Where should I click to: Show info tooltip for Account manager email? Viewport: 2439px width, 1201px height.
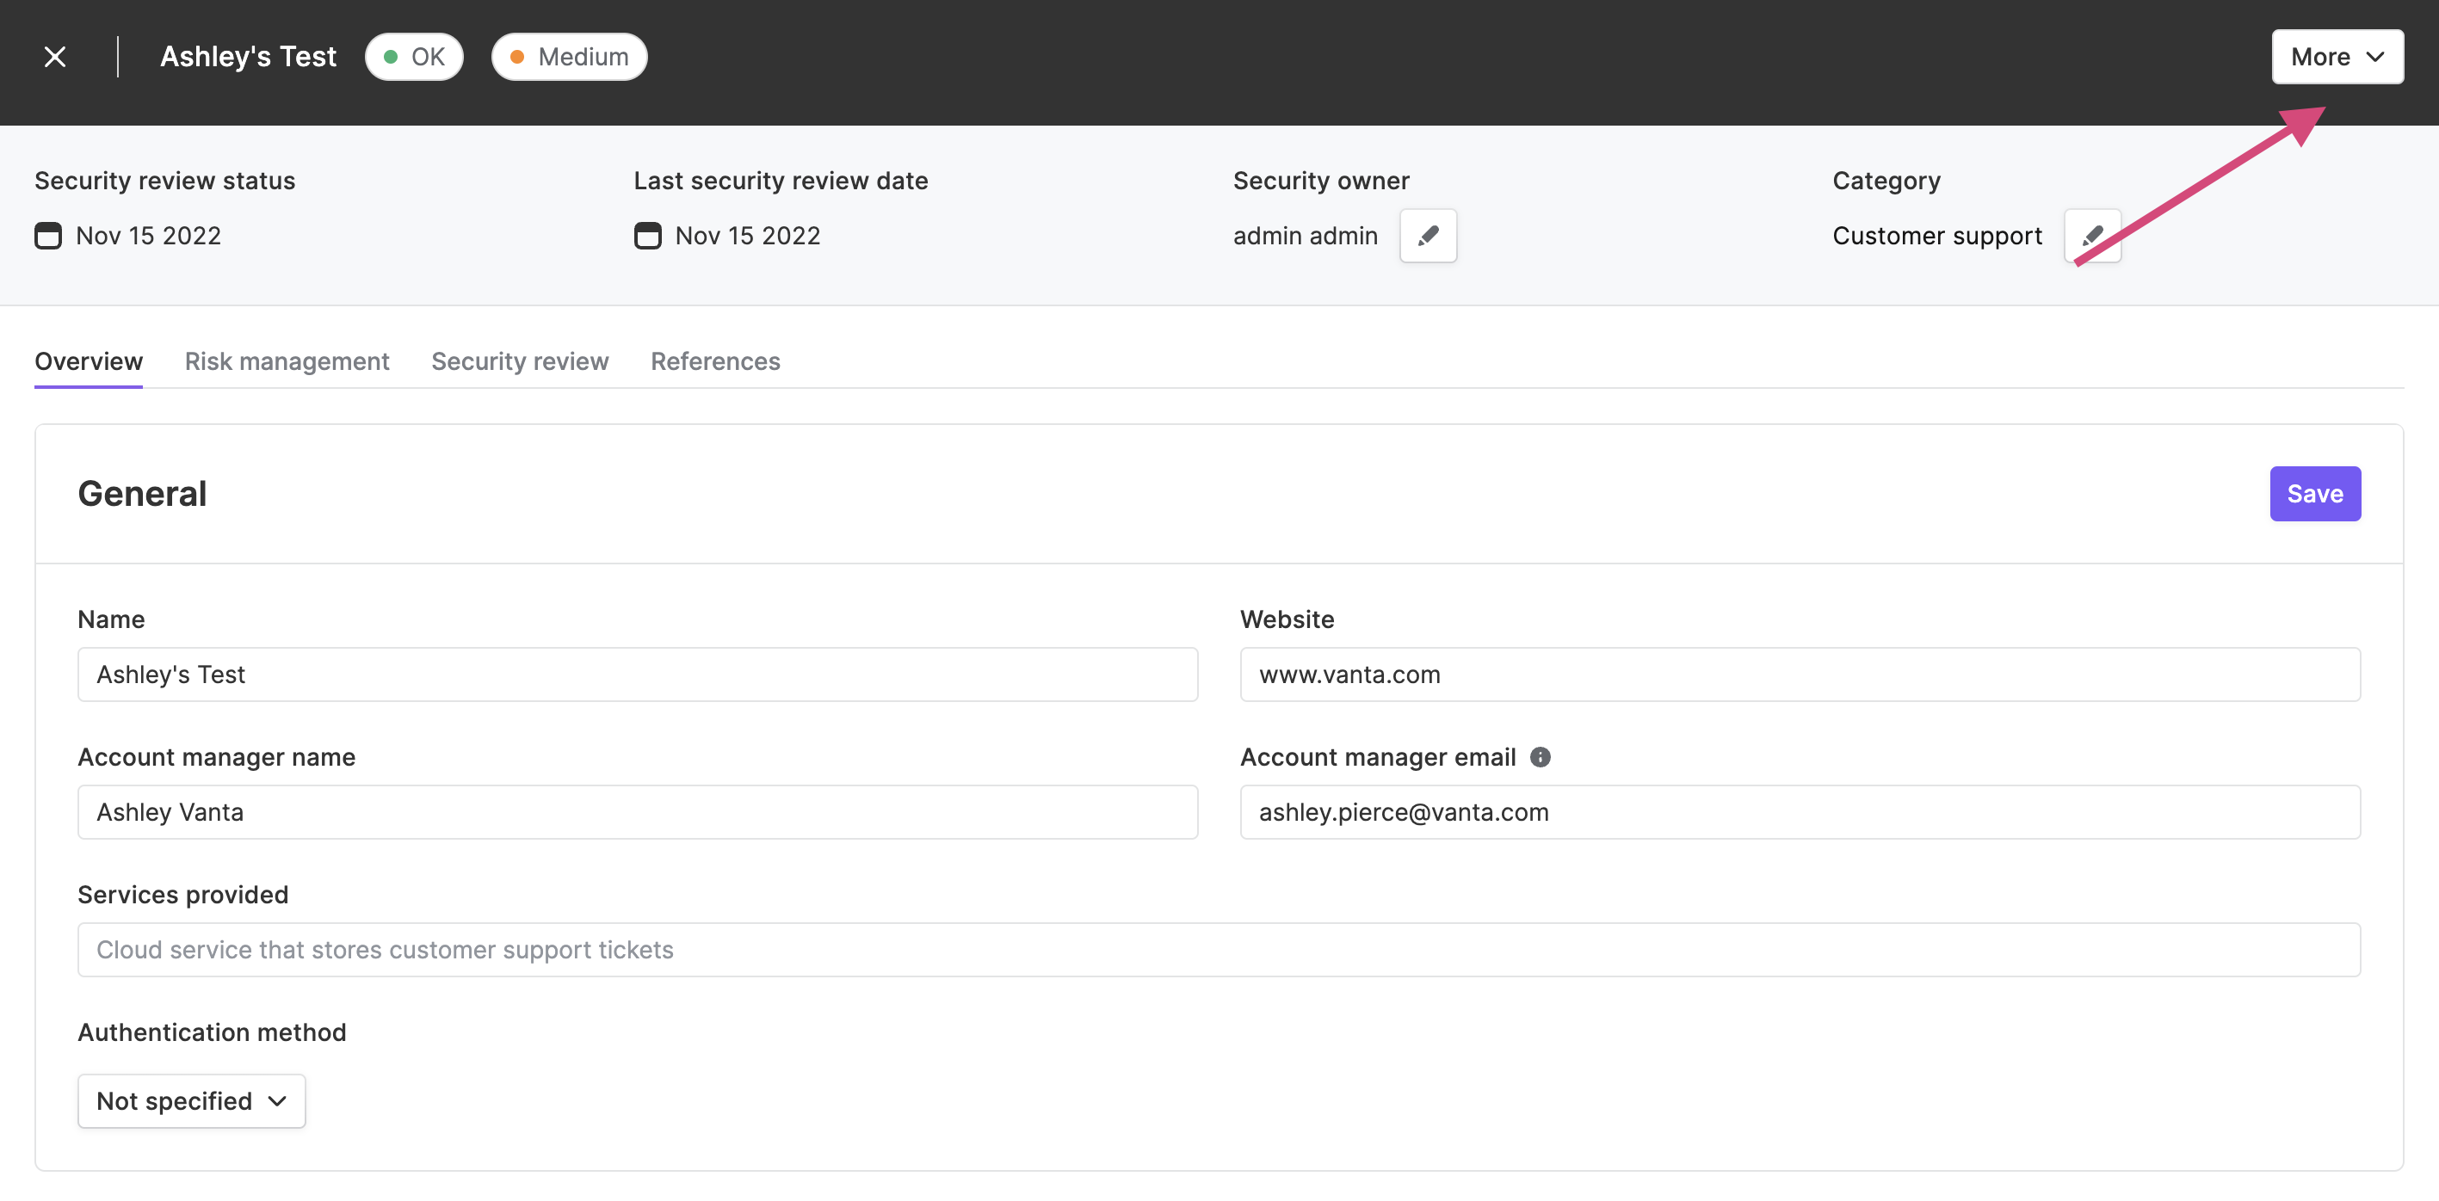[x=1541, y=757]
